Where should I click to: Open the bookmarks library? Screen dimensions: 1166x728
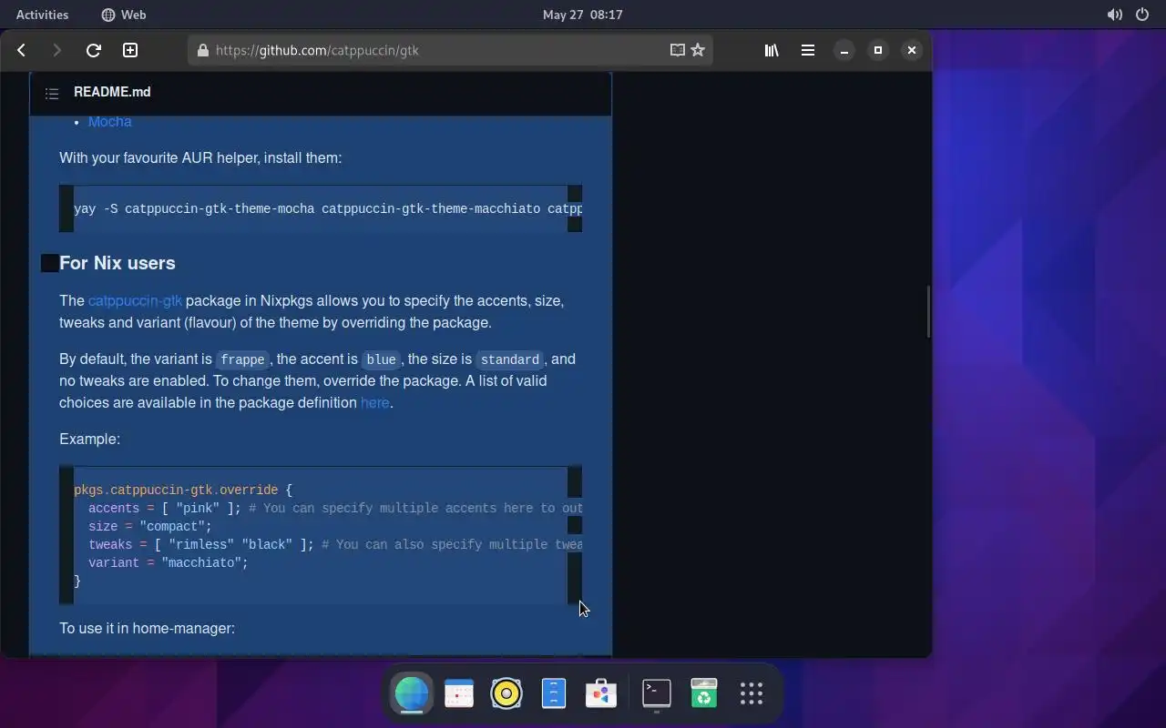[772, 50]
